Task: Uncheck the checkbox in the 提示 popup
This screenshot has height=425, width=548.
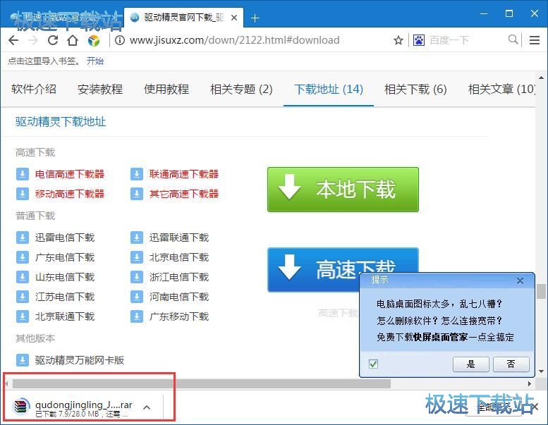Action: tap(373, 364)
